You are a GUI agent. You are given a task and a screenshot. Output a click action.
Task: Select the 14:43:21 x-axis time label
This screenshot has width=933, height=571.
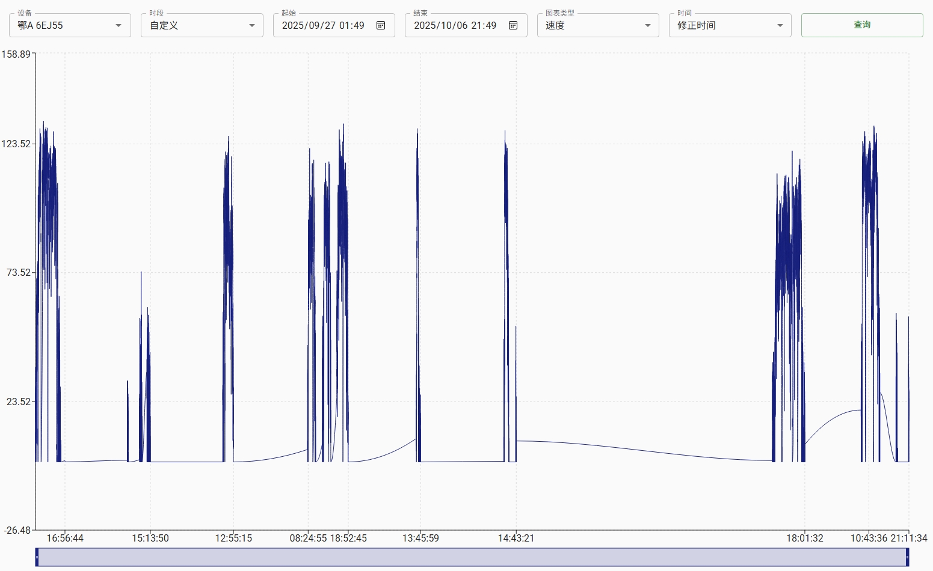point(516,538)
